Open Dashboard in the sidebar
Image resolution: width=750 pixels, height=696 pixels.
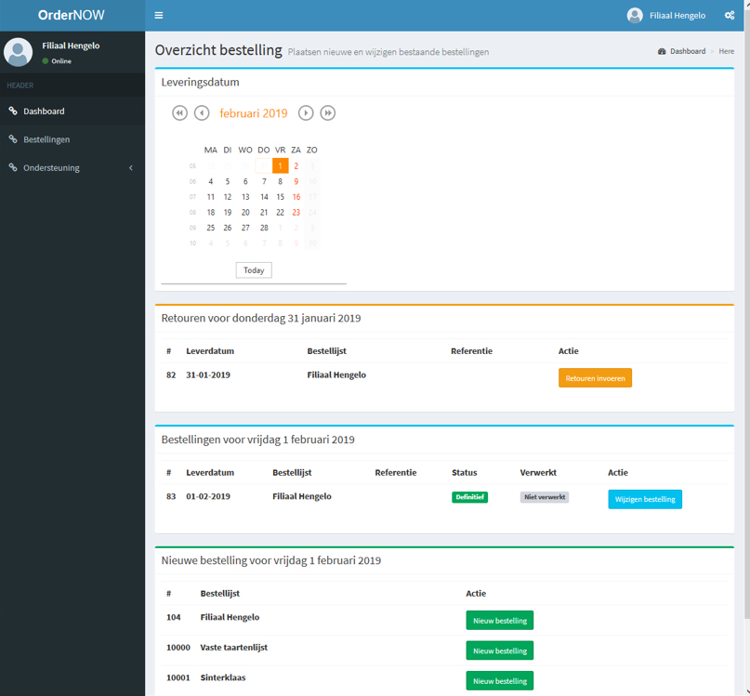point(72,111)
